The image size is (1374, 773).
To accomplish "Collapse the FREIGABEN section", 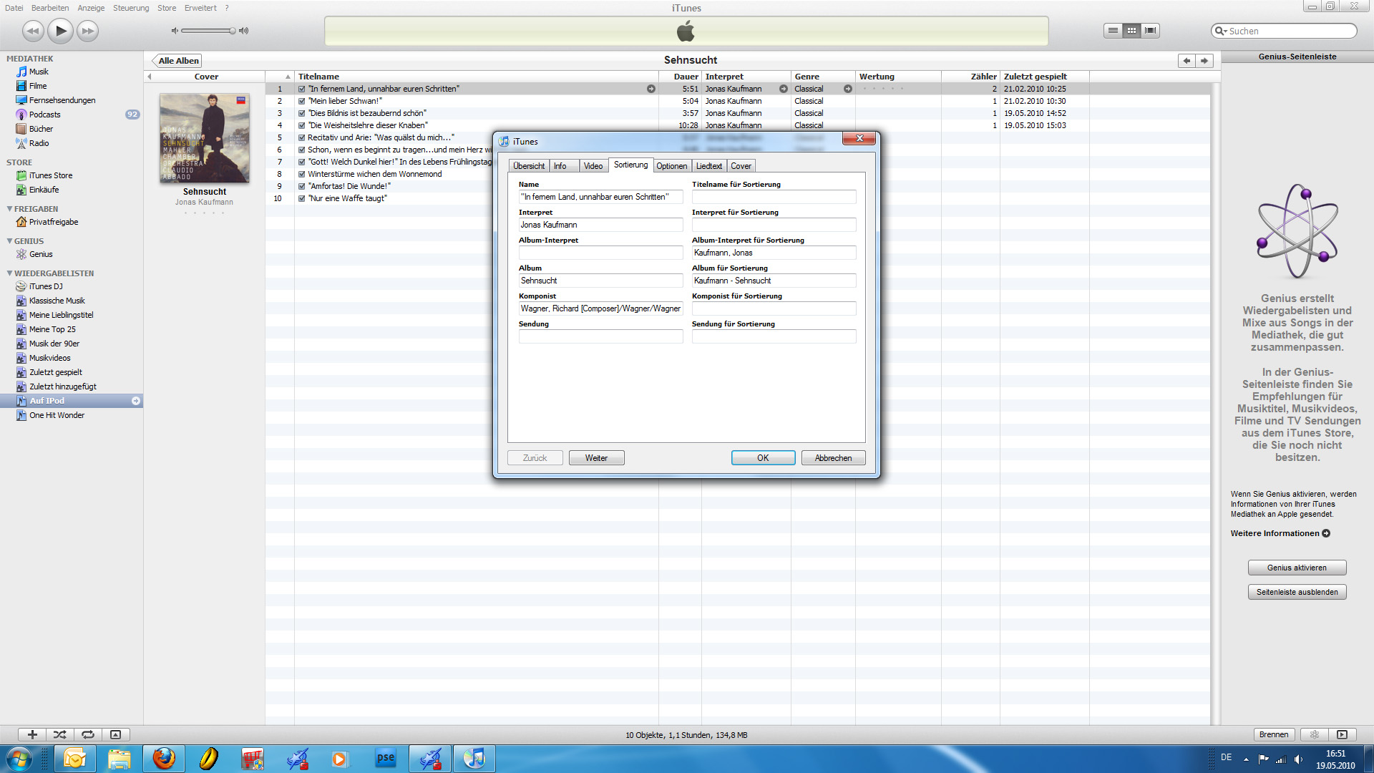I will tap(9, 209).
